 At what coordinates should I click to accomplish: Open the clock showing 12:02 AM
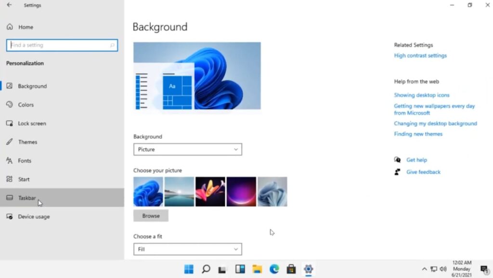click(x=462, y=268)
